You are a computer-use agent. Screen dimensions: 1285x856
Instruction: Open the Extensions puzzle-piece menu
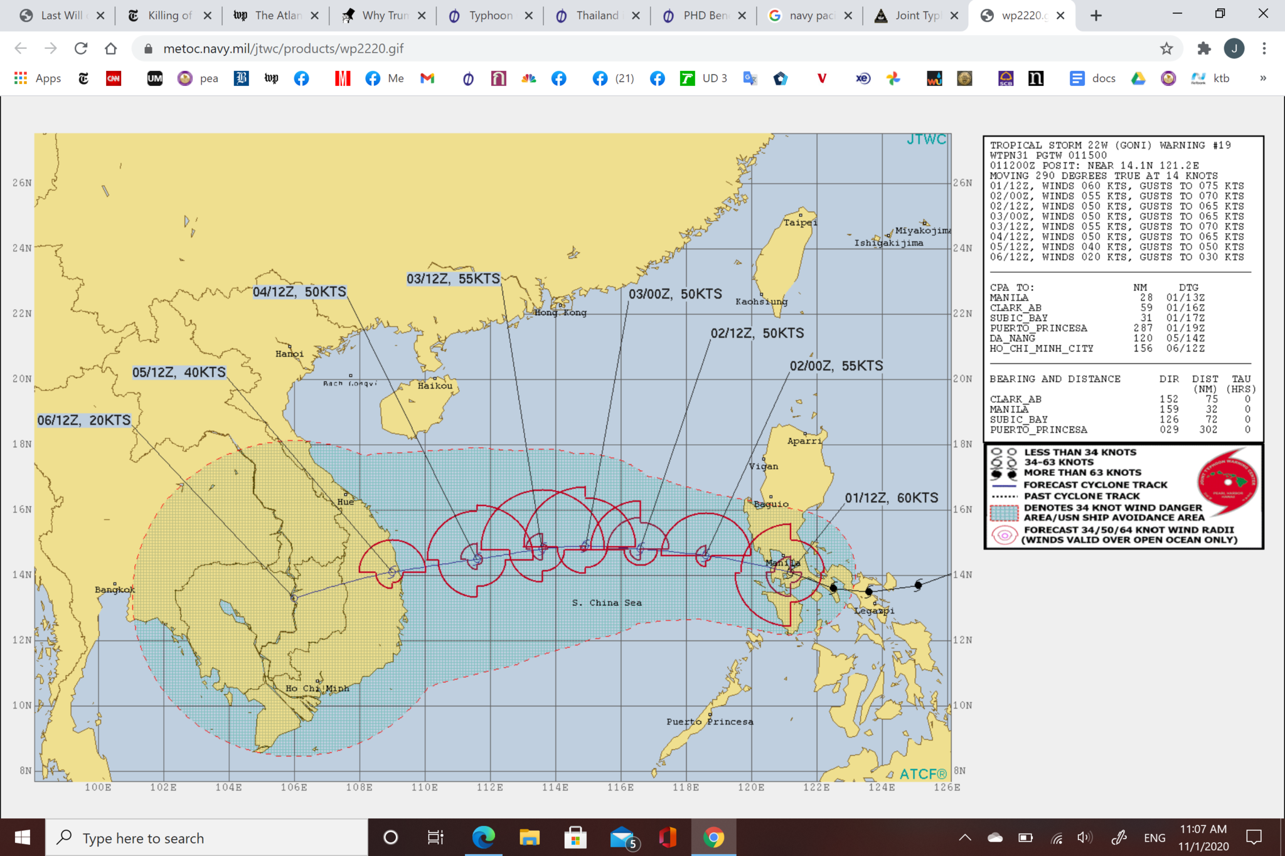tap(1203, 48)
